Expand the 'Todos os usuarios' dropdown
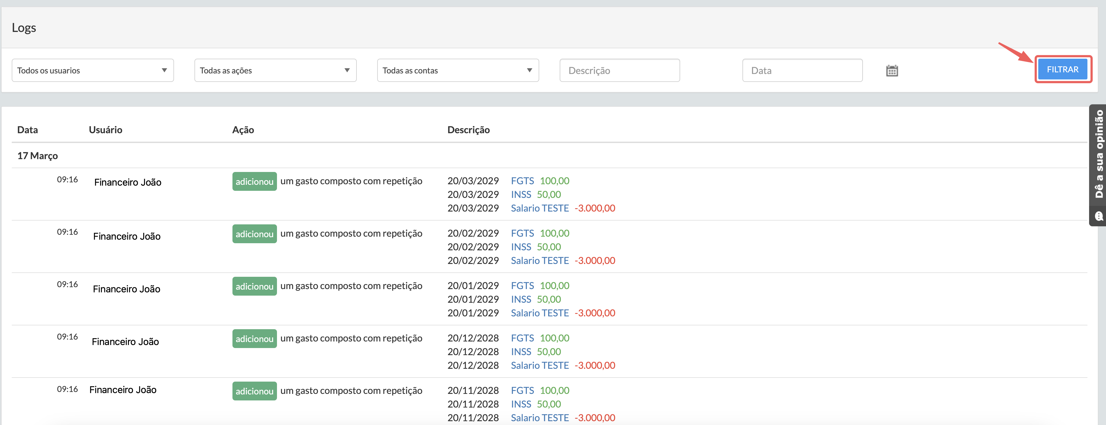Viewport: 1106px width, 425px height. [x=92, y=70]
